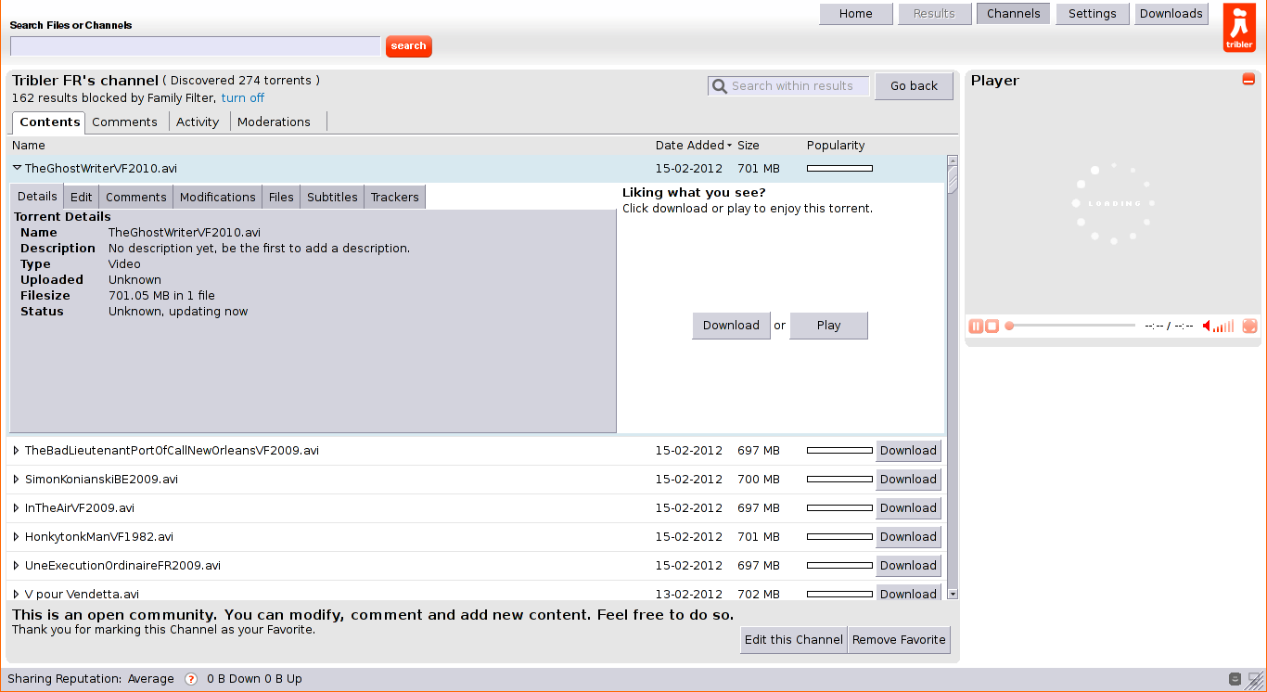Collapse the TheGhostWriterVF2010.avi row
1267x692 pixels.
[x=17, y=169]
